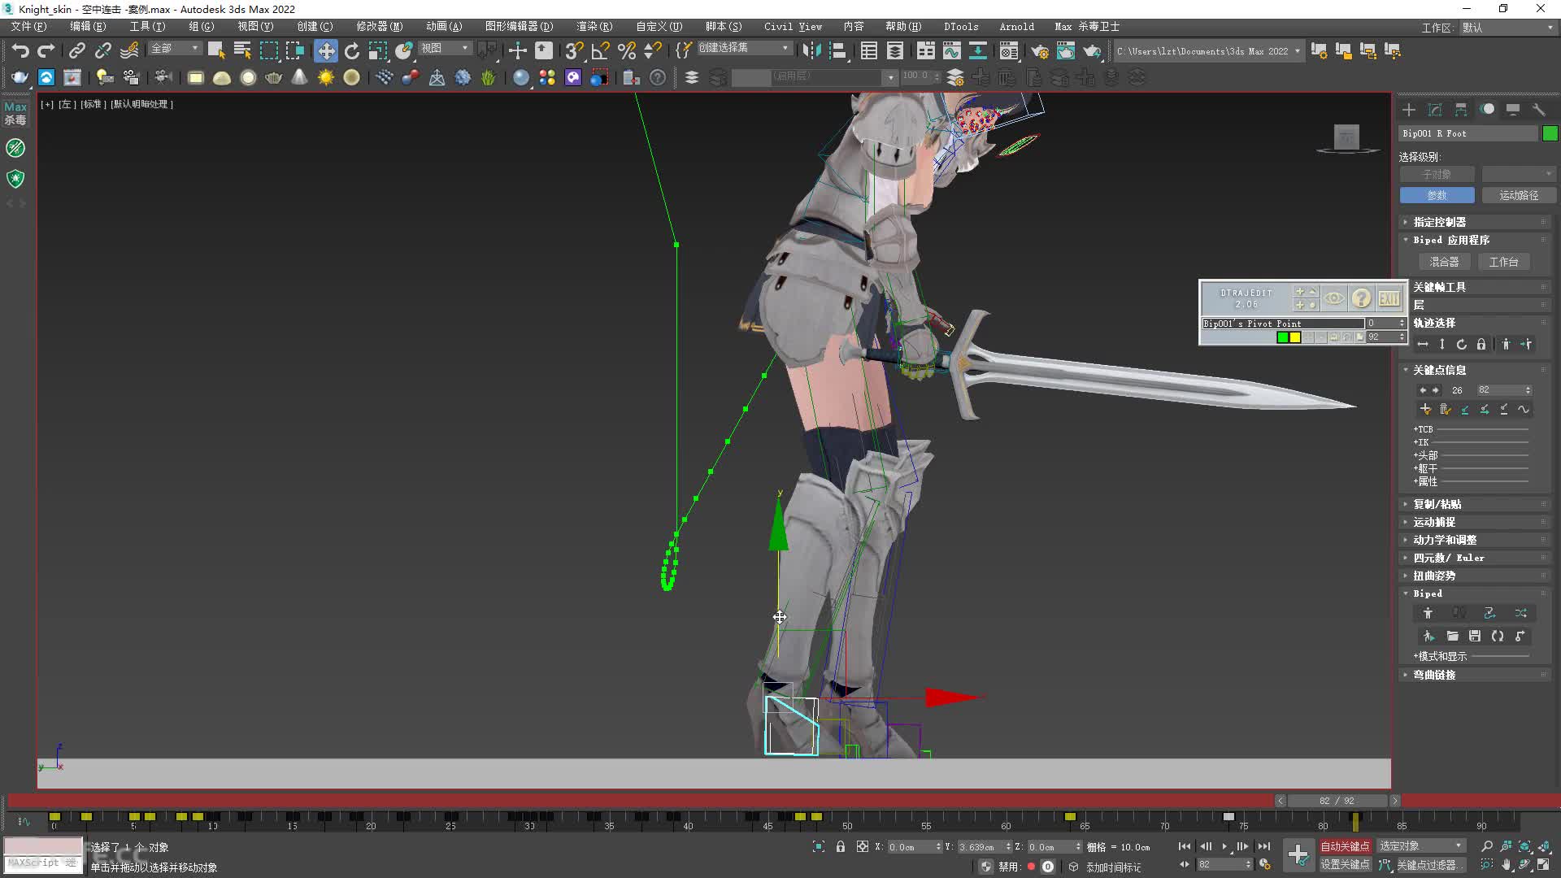
Task: Toggle the DTrajEdit eye visibility icon
Action: (x=1334, y=298)
